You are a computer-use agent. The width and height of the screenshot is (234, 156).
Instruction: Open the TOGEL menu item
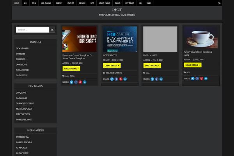click(149, 3)
